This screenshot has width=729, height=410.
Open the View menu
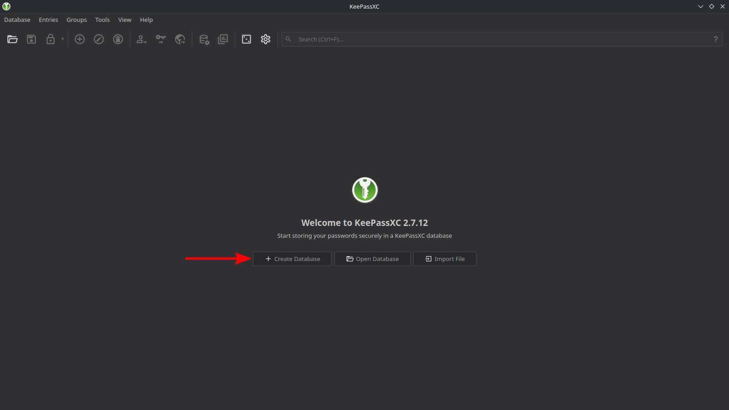125,20
